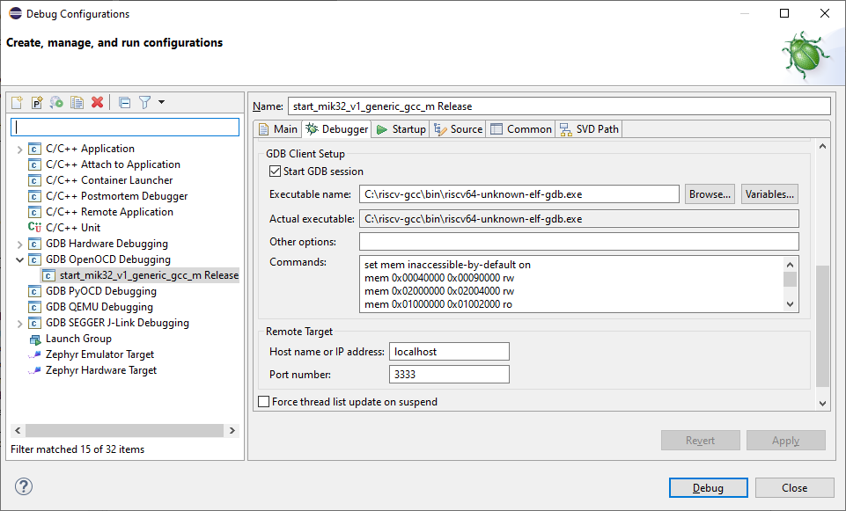The image size is (846, 511).
Task: Duplicate the selected launch configuration
Action: [77, 103]
